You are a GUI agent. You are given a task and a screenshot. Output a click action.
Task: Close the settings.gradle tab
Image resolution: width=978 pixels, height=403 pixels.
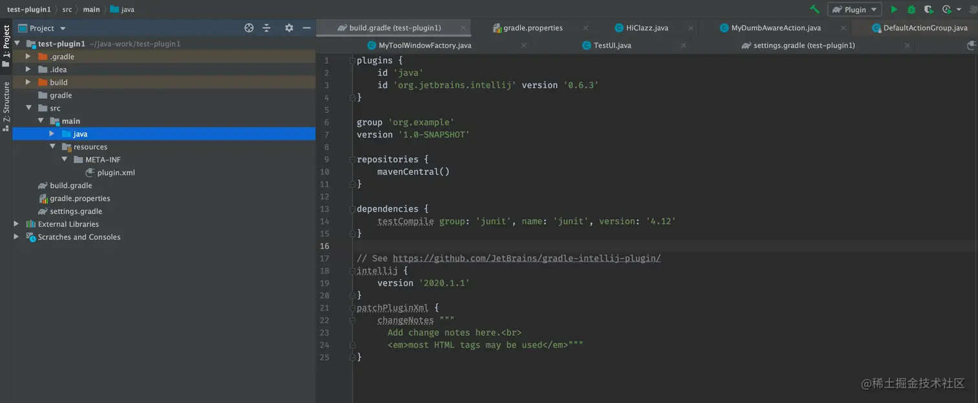(x=907, y=45)
